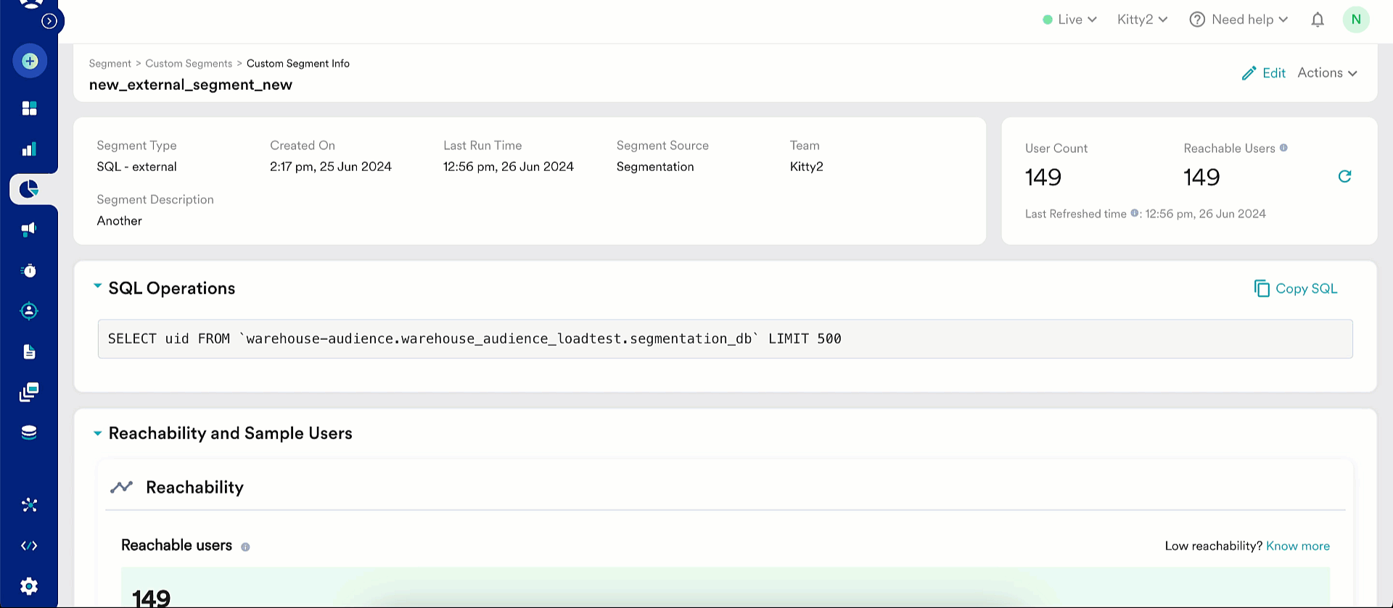Image resolution: width=1393 pixels, height=608 pixels.
Task: Open the stopwatch icon in sidebar
Action: point(29,270)
